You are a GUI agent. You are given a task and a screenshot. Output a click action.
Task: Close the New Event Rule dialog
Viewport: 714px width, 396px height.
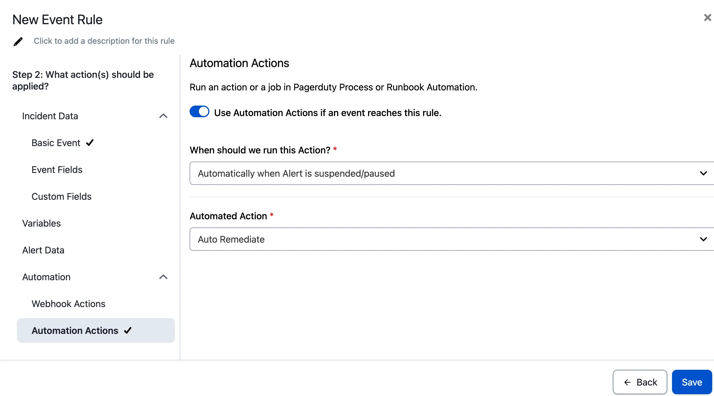[x=707, y=18]
